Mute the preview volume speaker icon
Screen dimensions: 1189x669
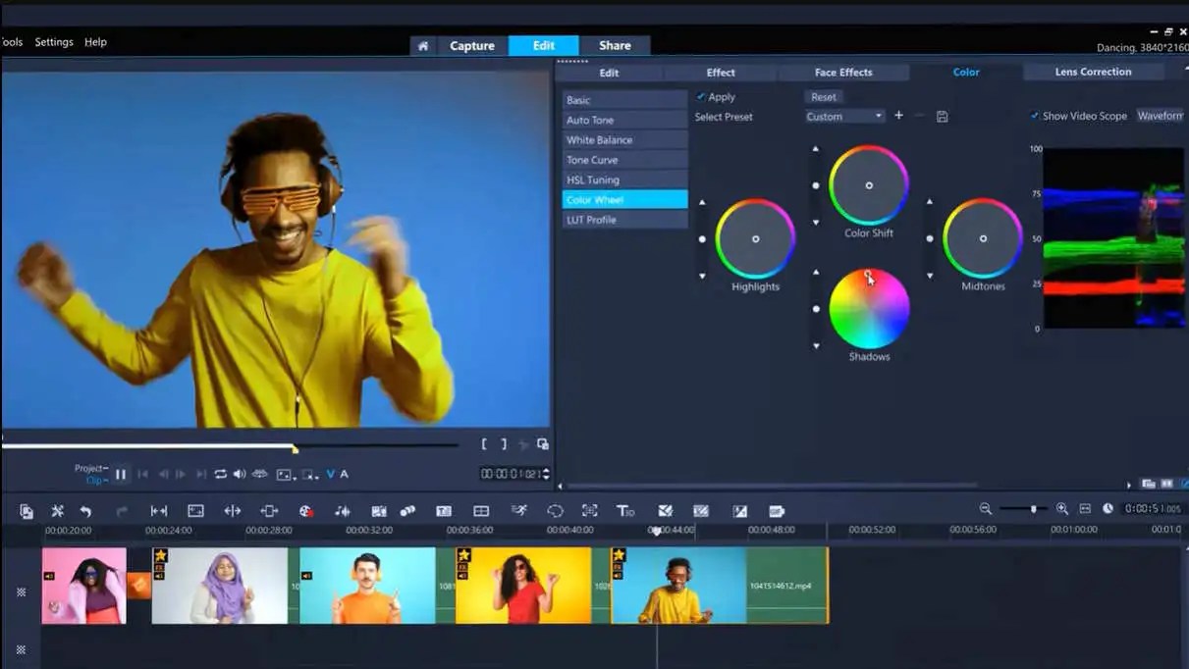click(240, 474)
